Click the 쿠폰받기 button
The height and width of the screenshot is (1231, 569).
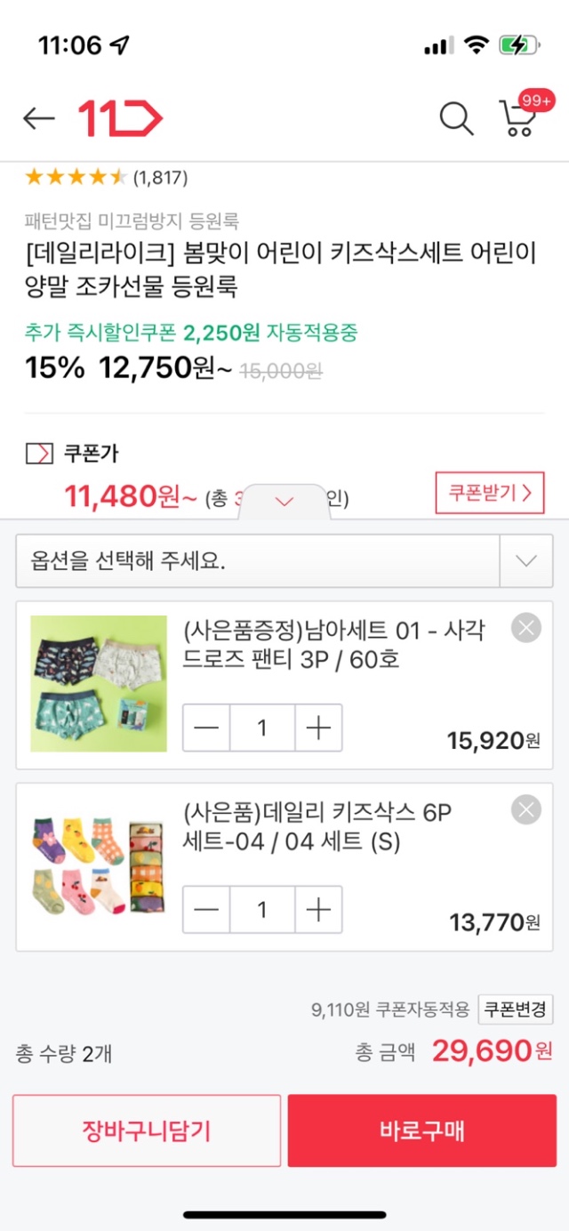coord(489,494)
